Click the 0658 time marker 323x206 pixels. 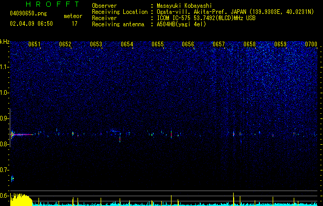click(x=250, y=44)
